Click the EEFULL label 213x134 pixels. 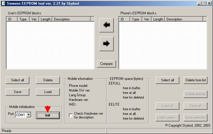point(115,83)
